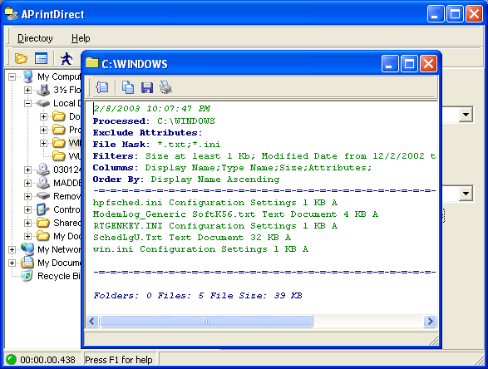Viewport: 488px width, 369px height.
Task: Copy report using the copy icon
Action: pyautogui.click(x=127, y=87)
